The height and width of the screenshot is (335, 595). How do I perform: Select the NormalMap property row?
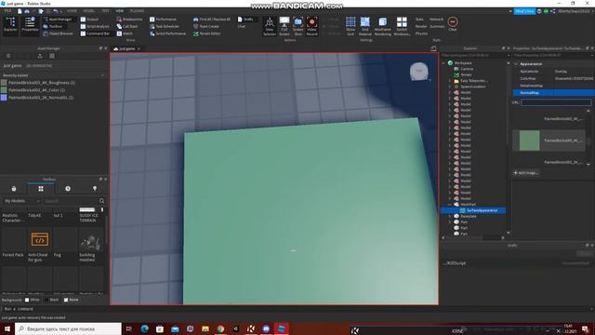(x=553, y=93)
